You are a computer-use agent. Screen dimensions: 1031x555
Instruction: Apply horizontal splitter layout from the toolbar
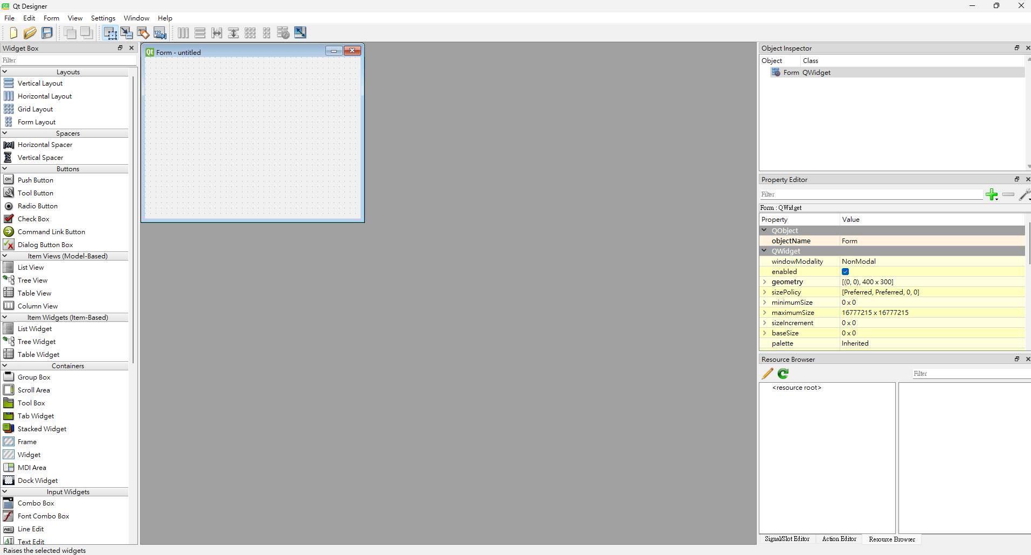pyautogui.click(x=217, y=33)
